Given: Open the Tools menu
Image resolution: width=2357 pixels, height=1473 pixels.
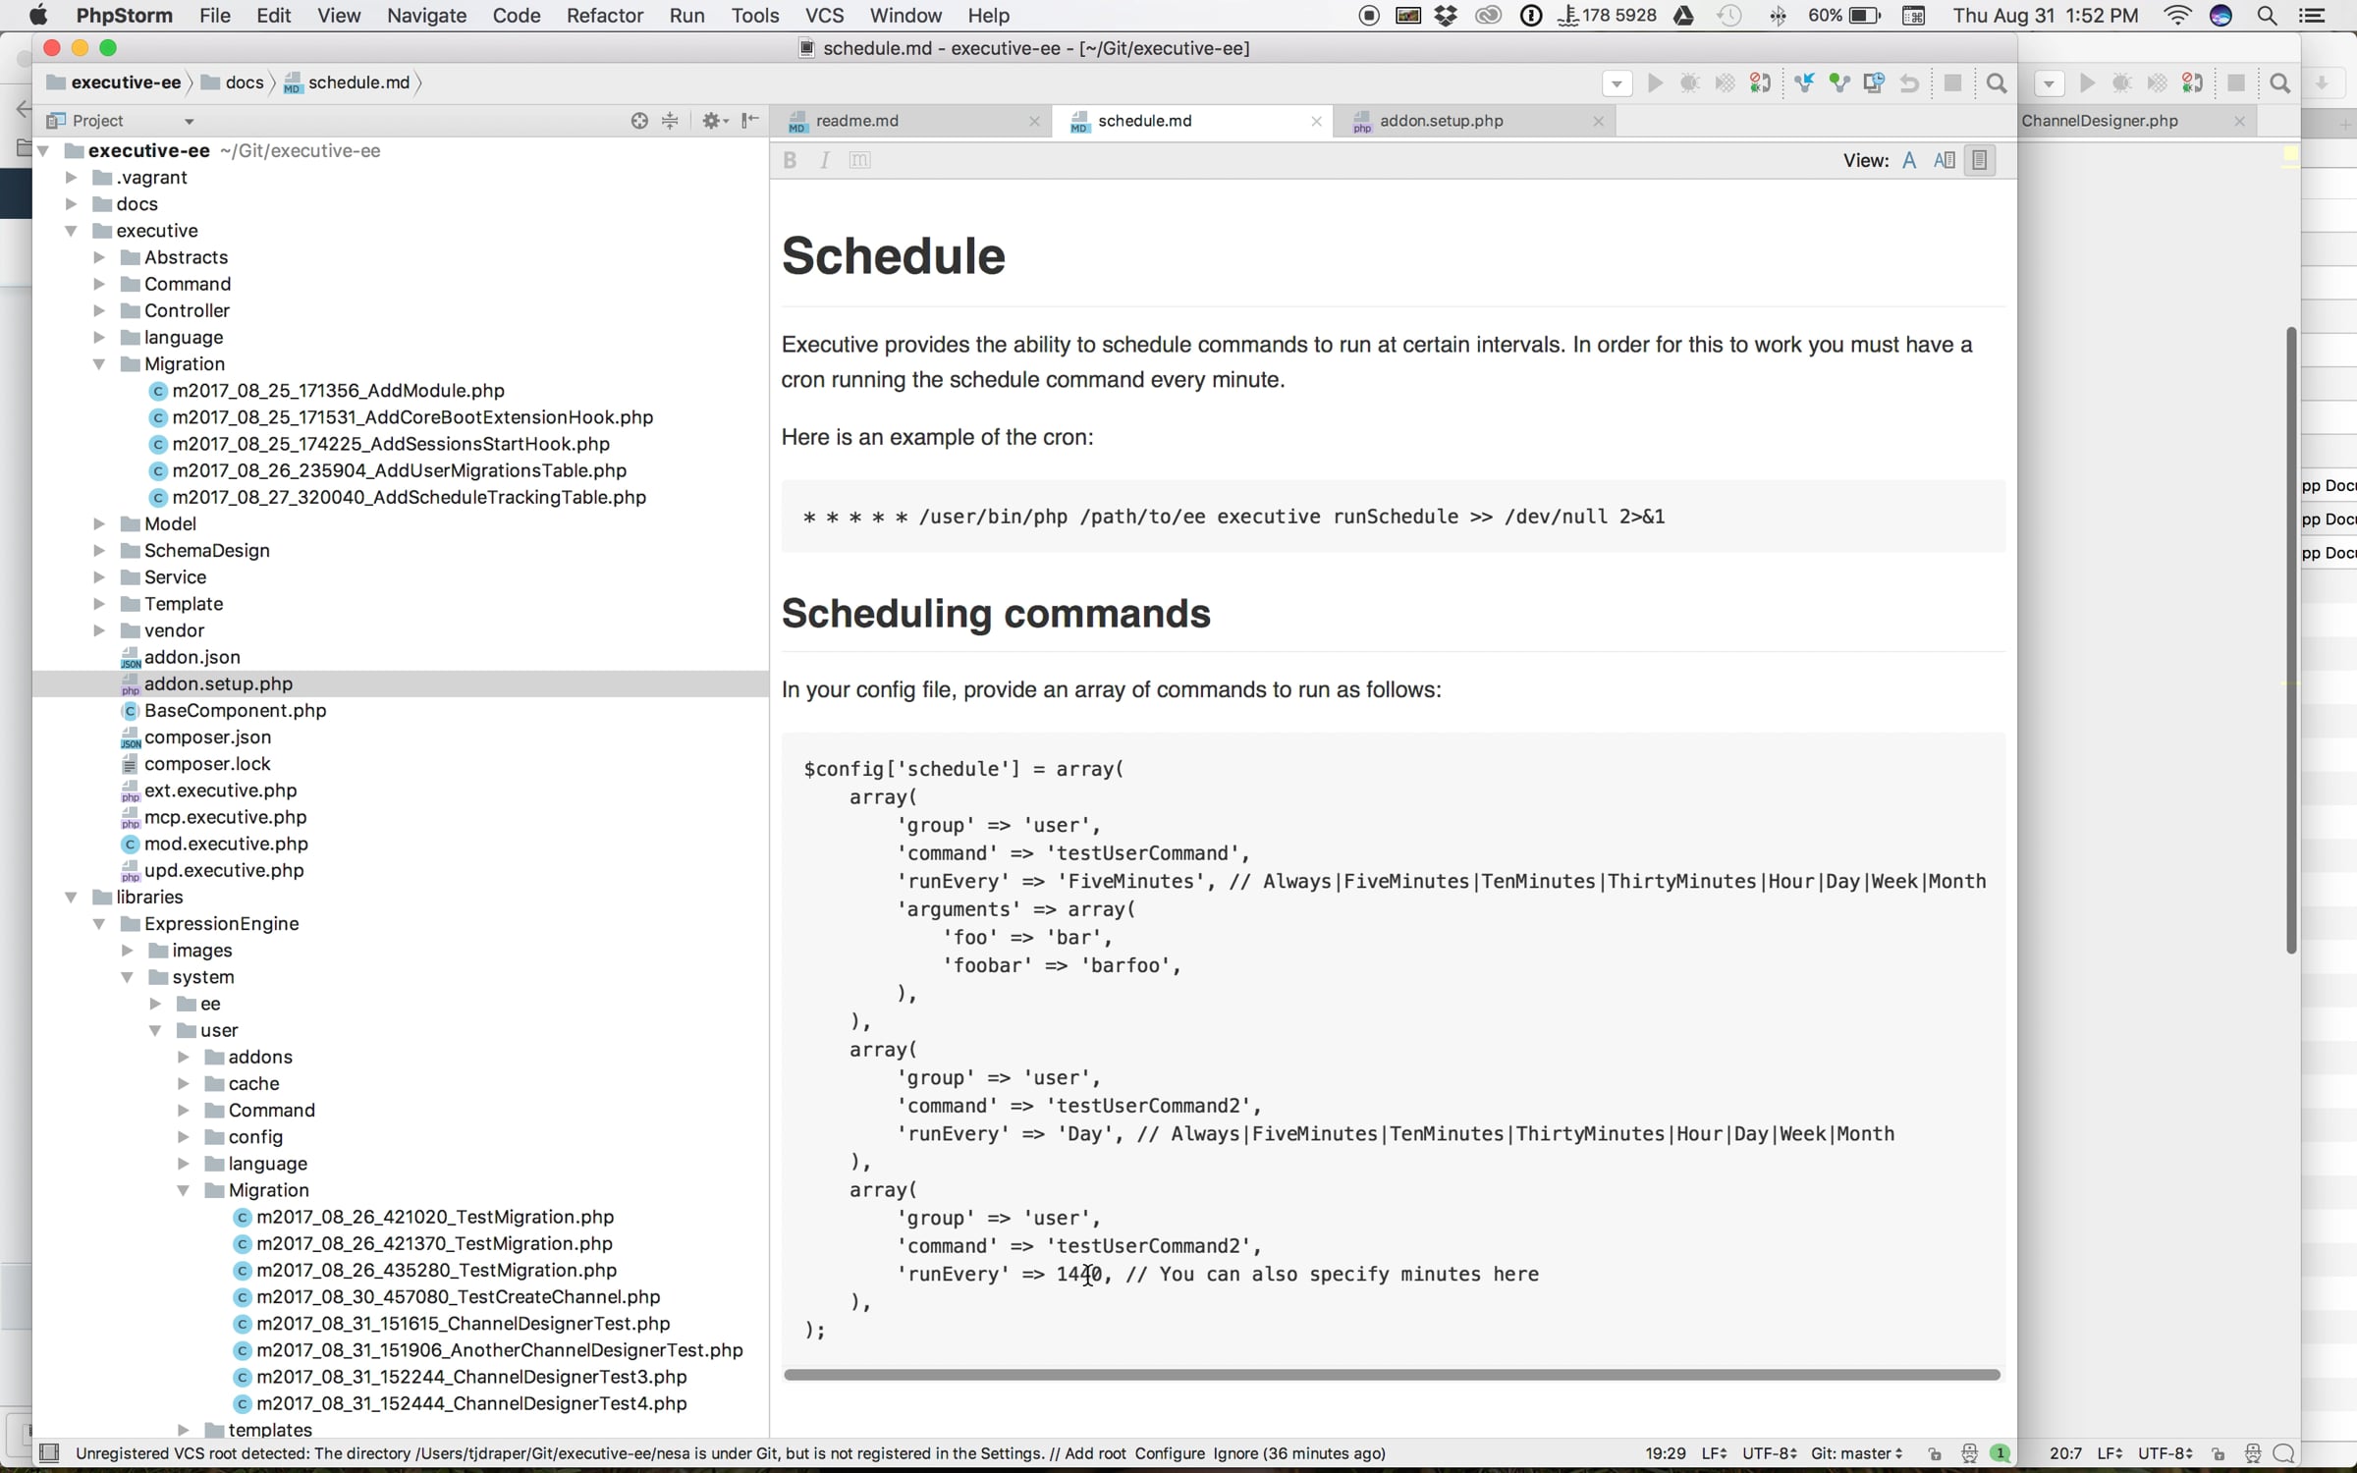Looking at the screenshot, I should 754,16.
